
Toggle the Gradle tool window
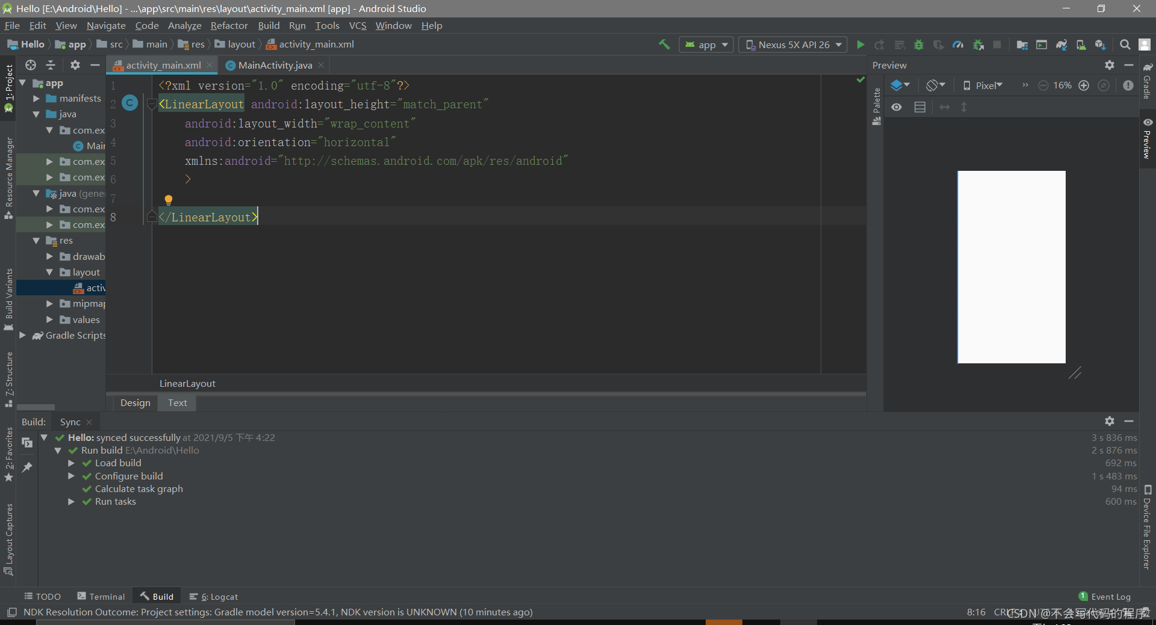(1147, 81)
